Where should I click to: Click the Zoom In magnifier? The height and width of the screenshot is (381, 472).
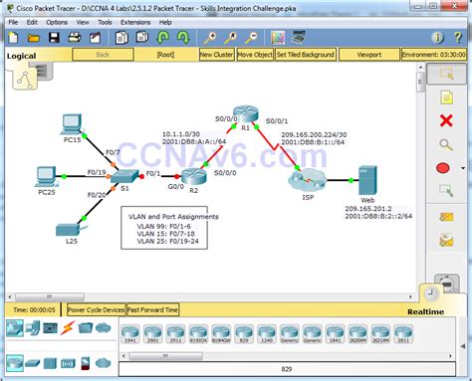pos(210,38)
